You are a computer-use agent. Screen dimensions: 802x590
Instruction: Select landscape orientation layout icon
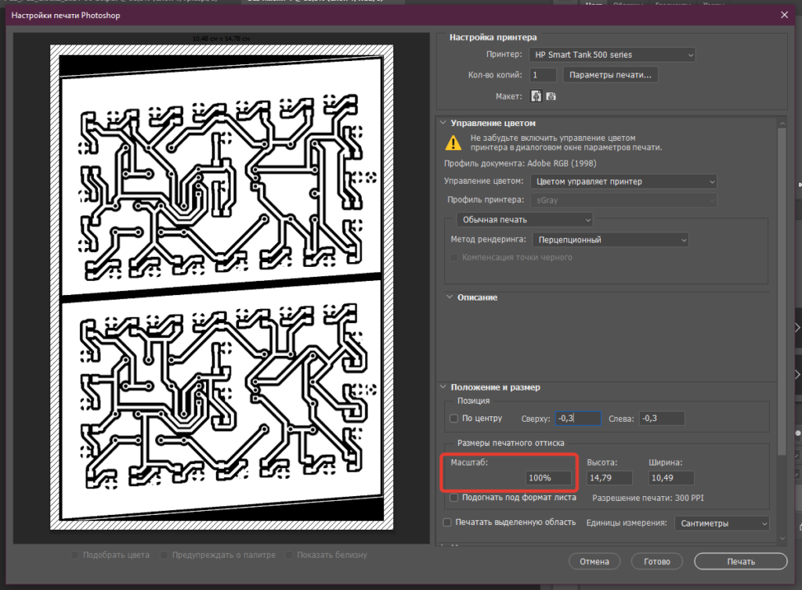(x=551, y=96)
